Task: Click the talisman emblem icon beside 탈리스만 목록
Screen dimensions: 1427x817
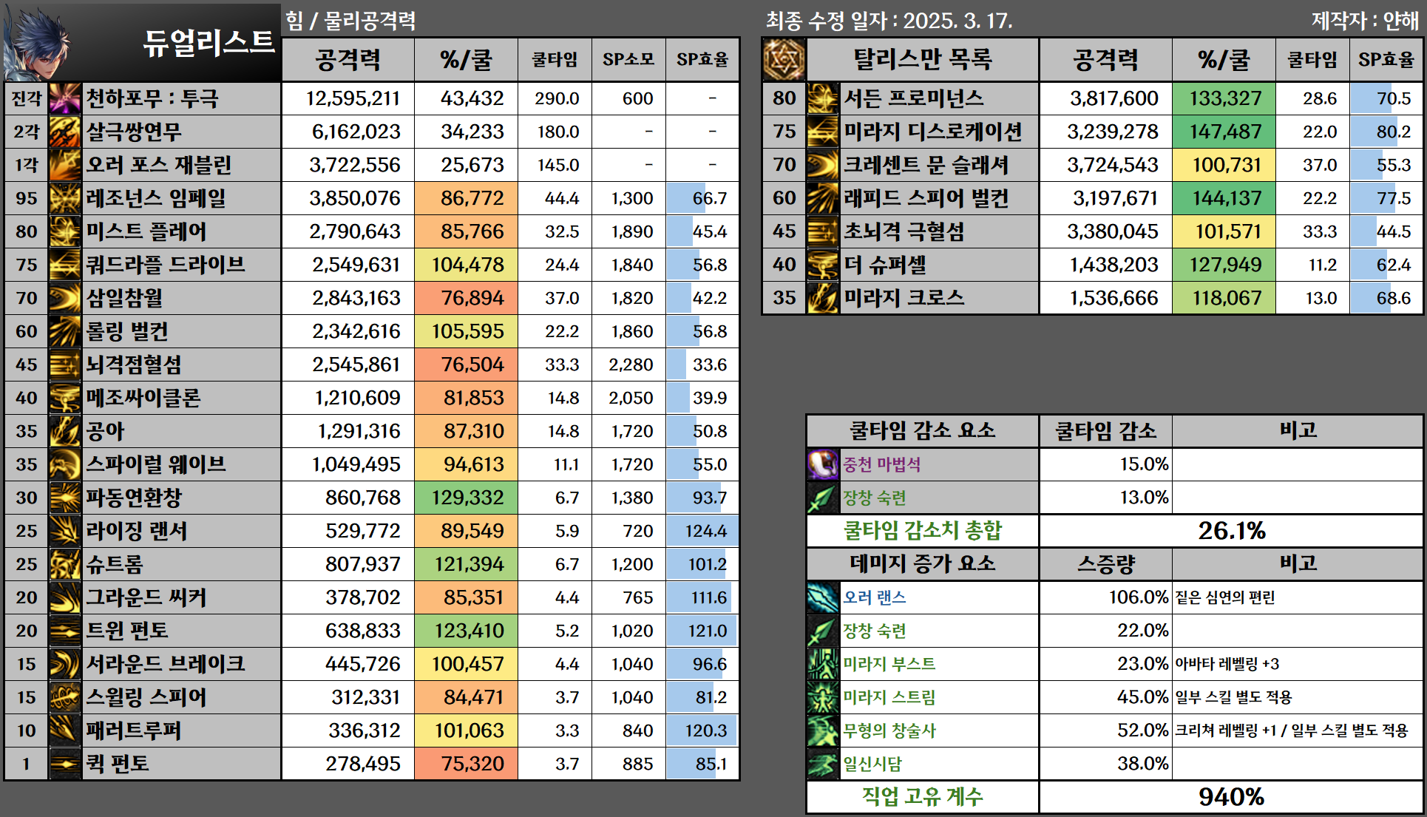Action: point(784,60)
